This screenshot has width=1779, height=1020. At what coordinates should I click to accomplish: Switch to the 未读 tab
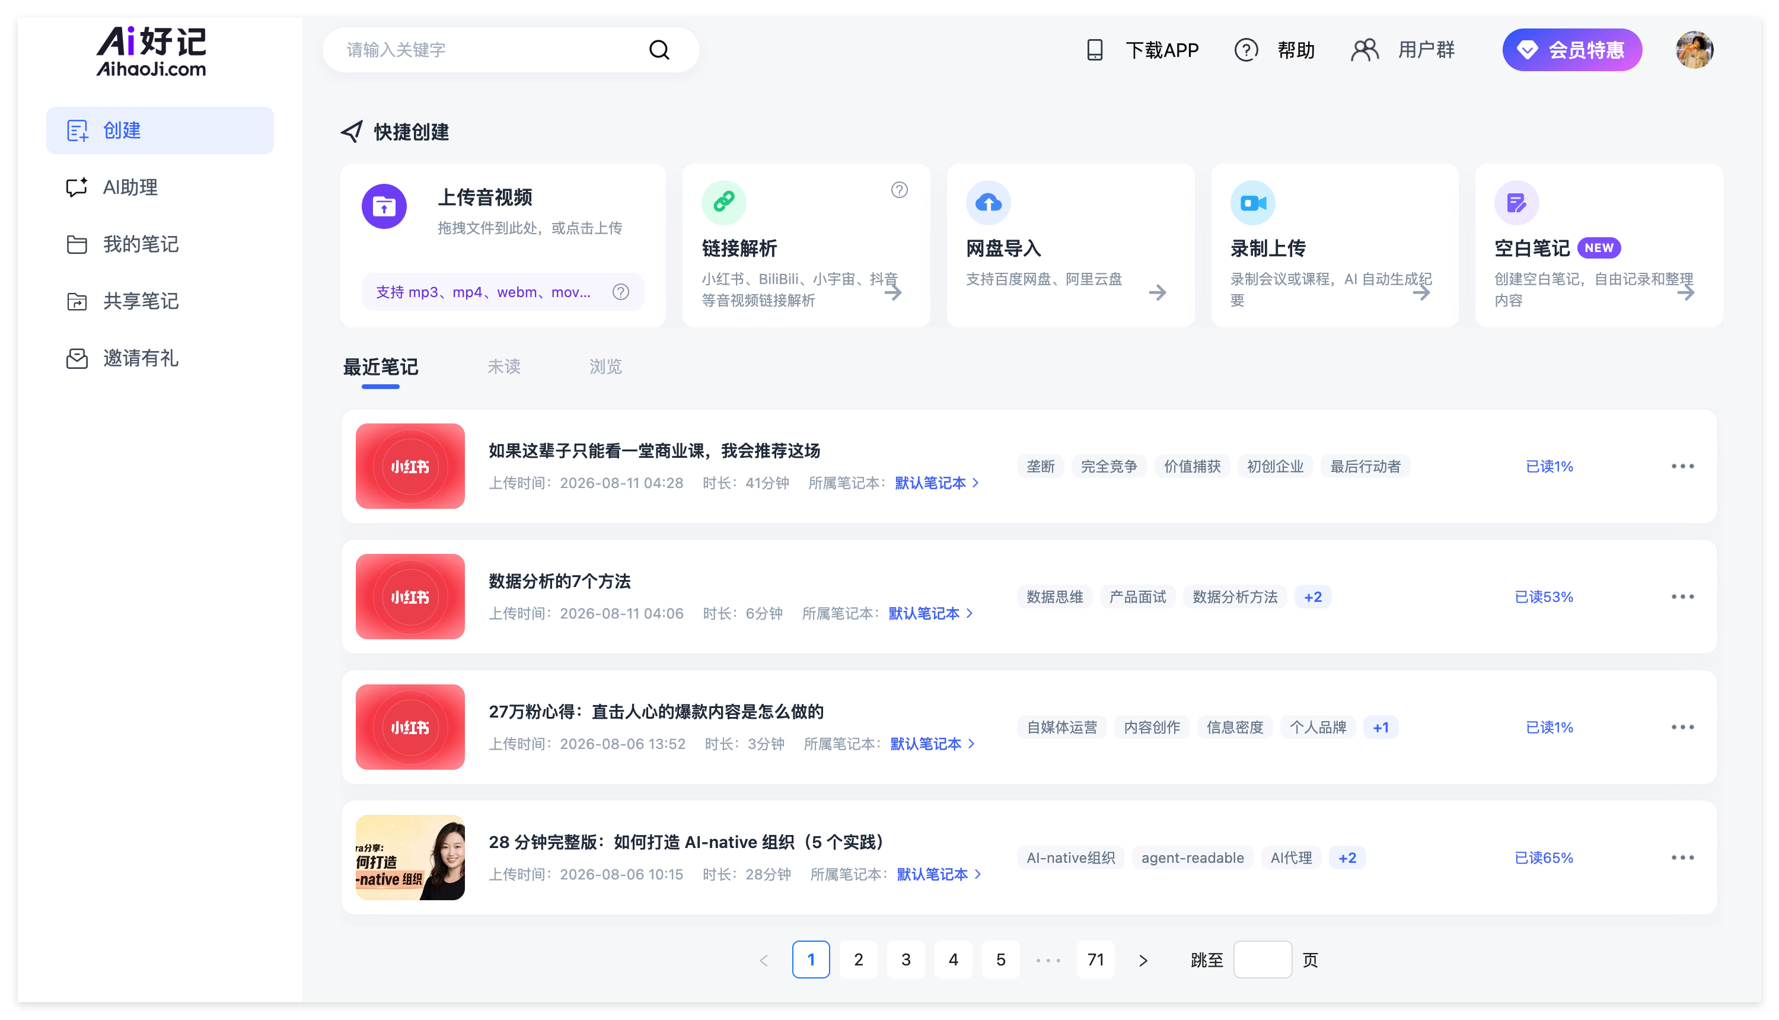coord(503,366)
